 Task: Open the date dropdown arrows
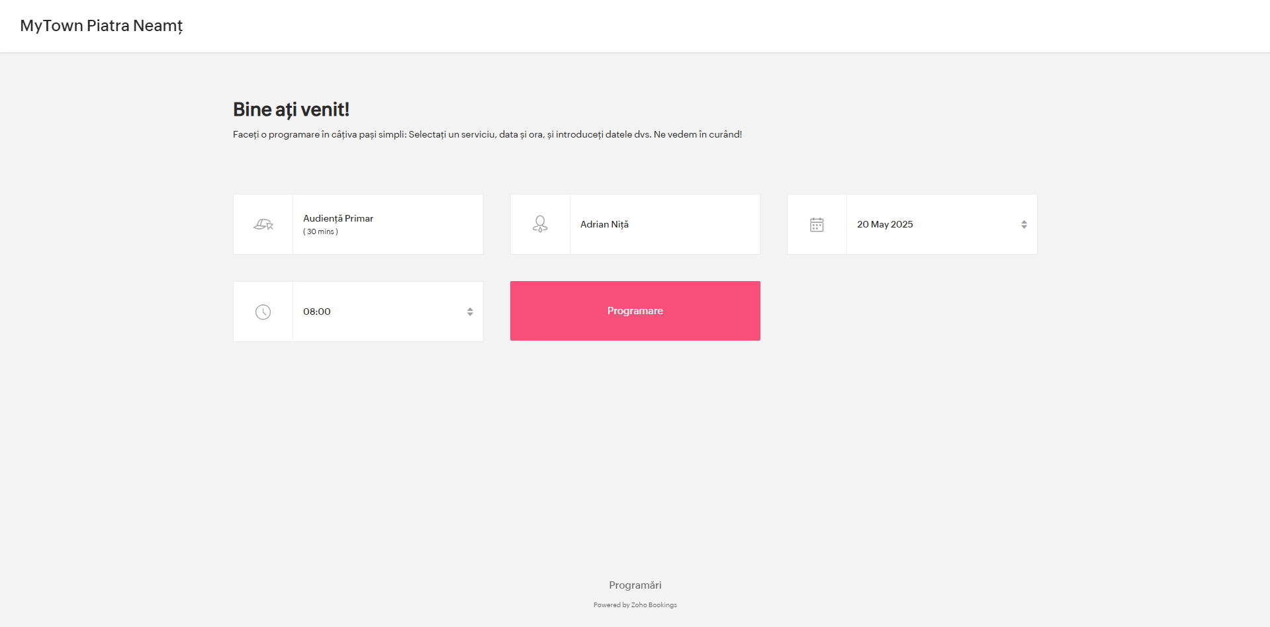click(1024, 225)
